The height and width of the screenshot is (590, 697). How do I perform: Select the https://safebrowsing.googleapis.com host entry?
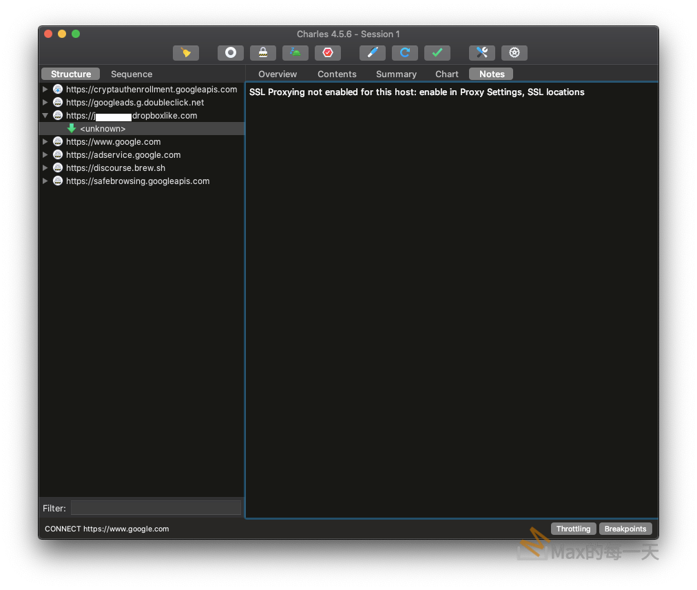click(x=137, y=181)
